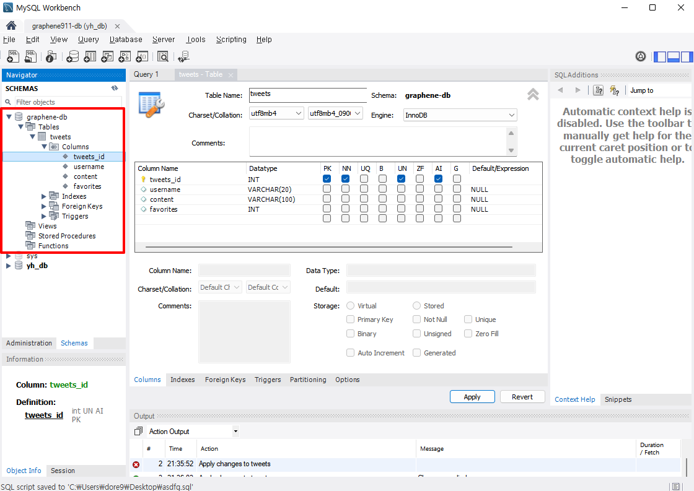
Task: Go forward in SQL Additions help
Action: [578, 90]
